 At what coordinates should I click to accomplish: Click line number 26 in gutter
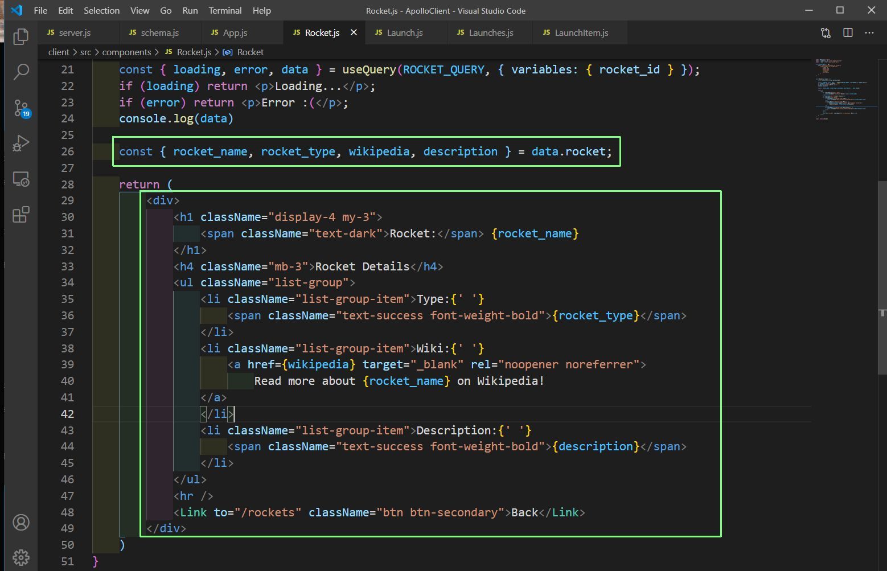(67, 151)
